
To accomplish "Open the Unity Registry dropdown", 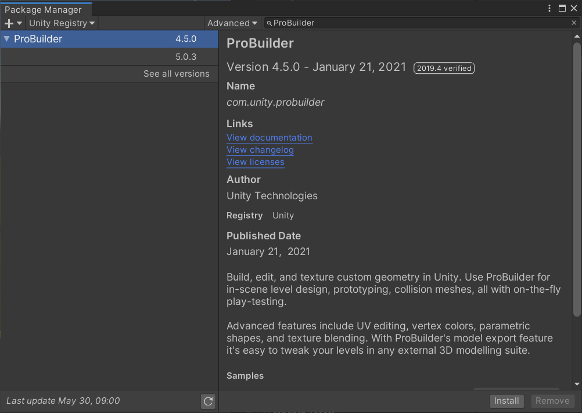I will pyautogui.click(x=62, y=23).
